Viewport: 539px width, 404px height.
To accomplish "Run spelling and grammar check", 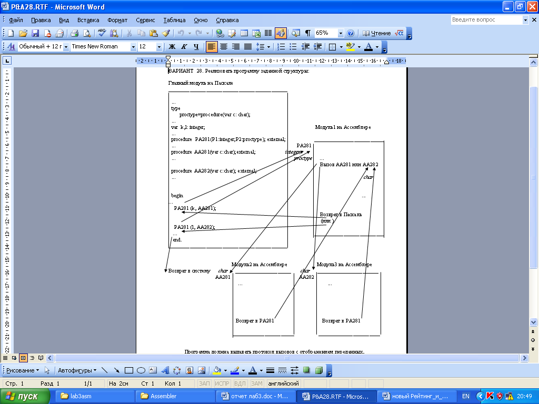I will point(102,33).
